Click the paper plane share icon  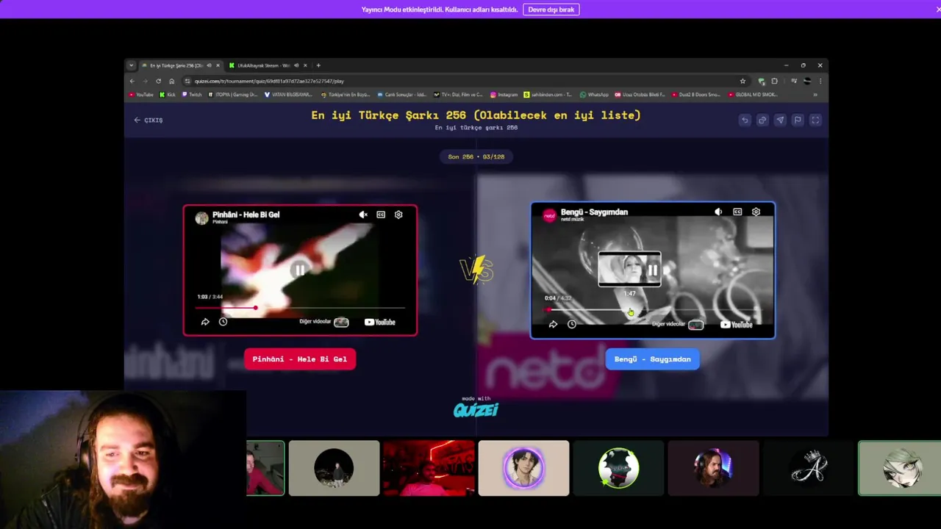780,120
